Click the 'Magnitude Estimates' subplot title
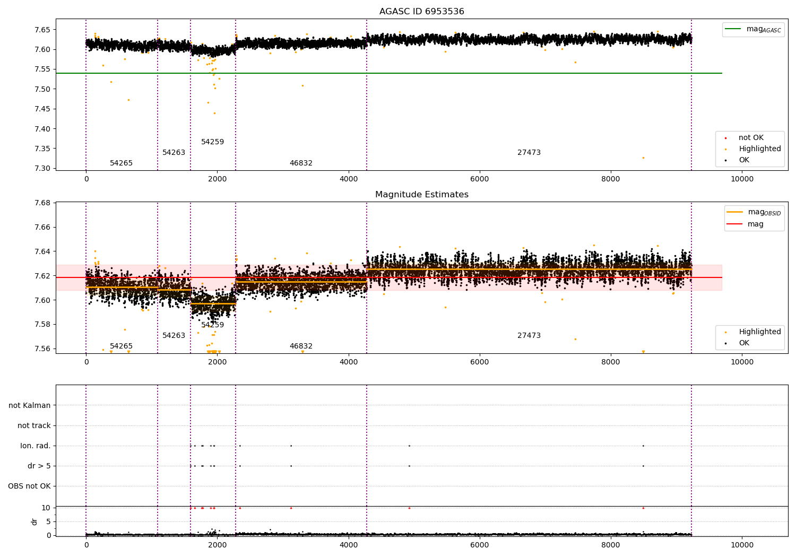The height and width of the screenshot is (557, 796). 421,195
